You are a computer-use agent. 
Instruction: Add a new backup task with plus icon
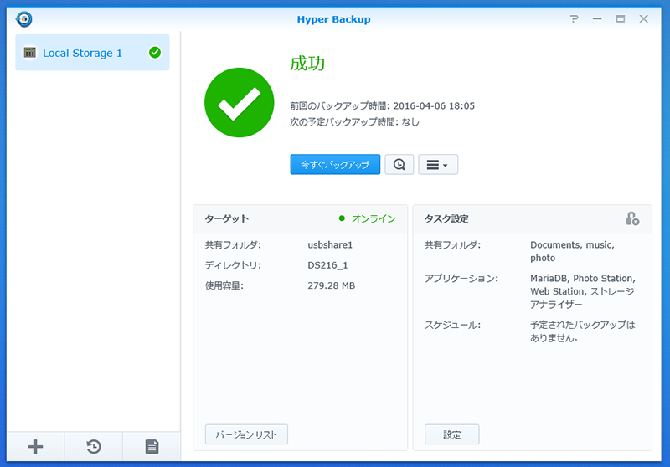(x=35, y=447)
